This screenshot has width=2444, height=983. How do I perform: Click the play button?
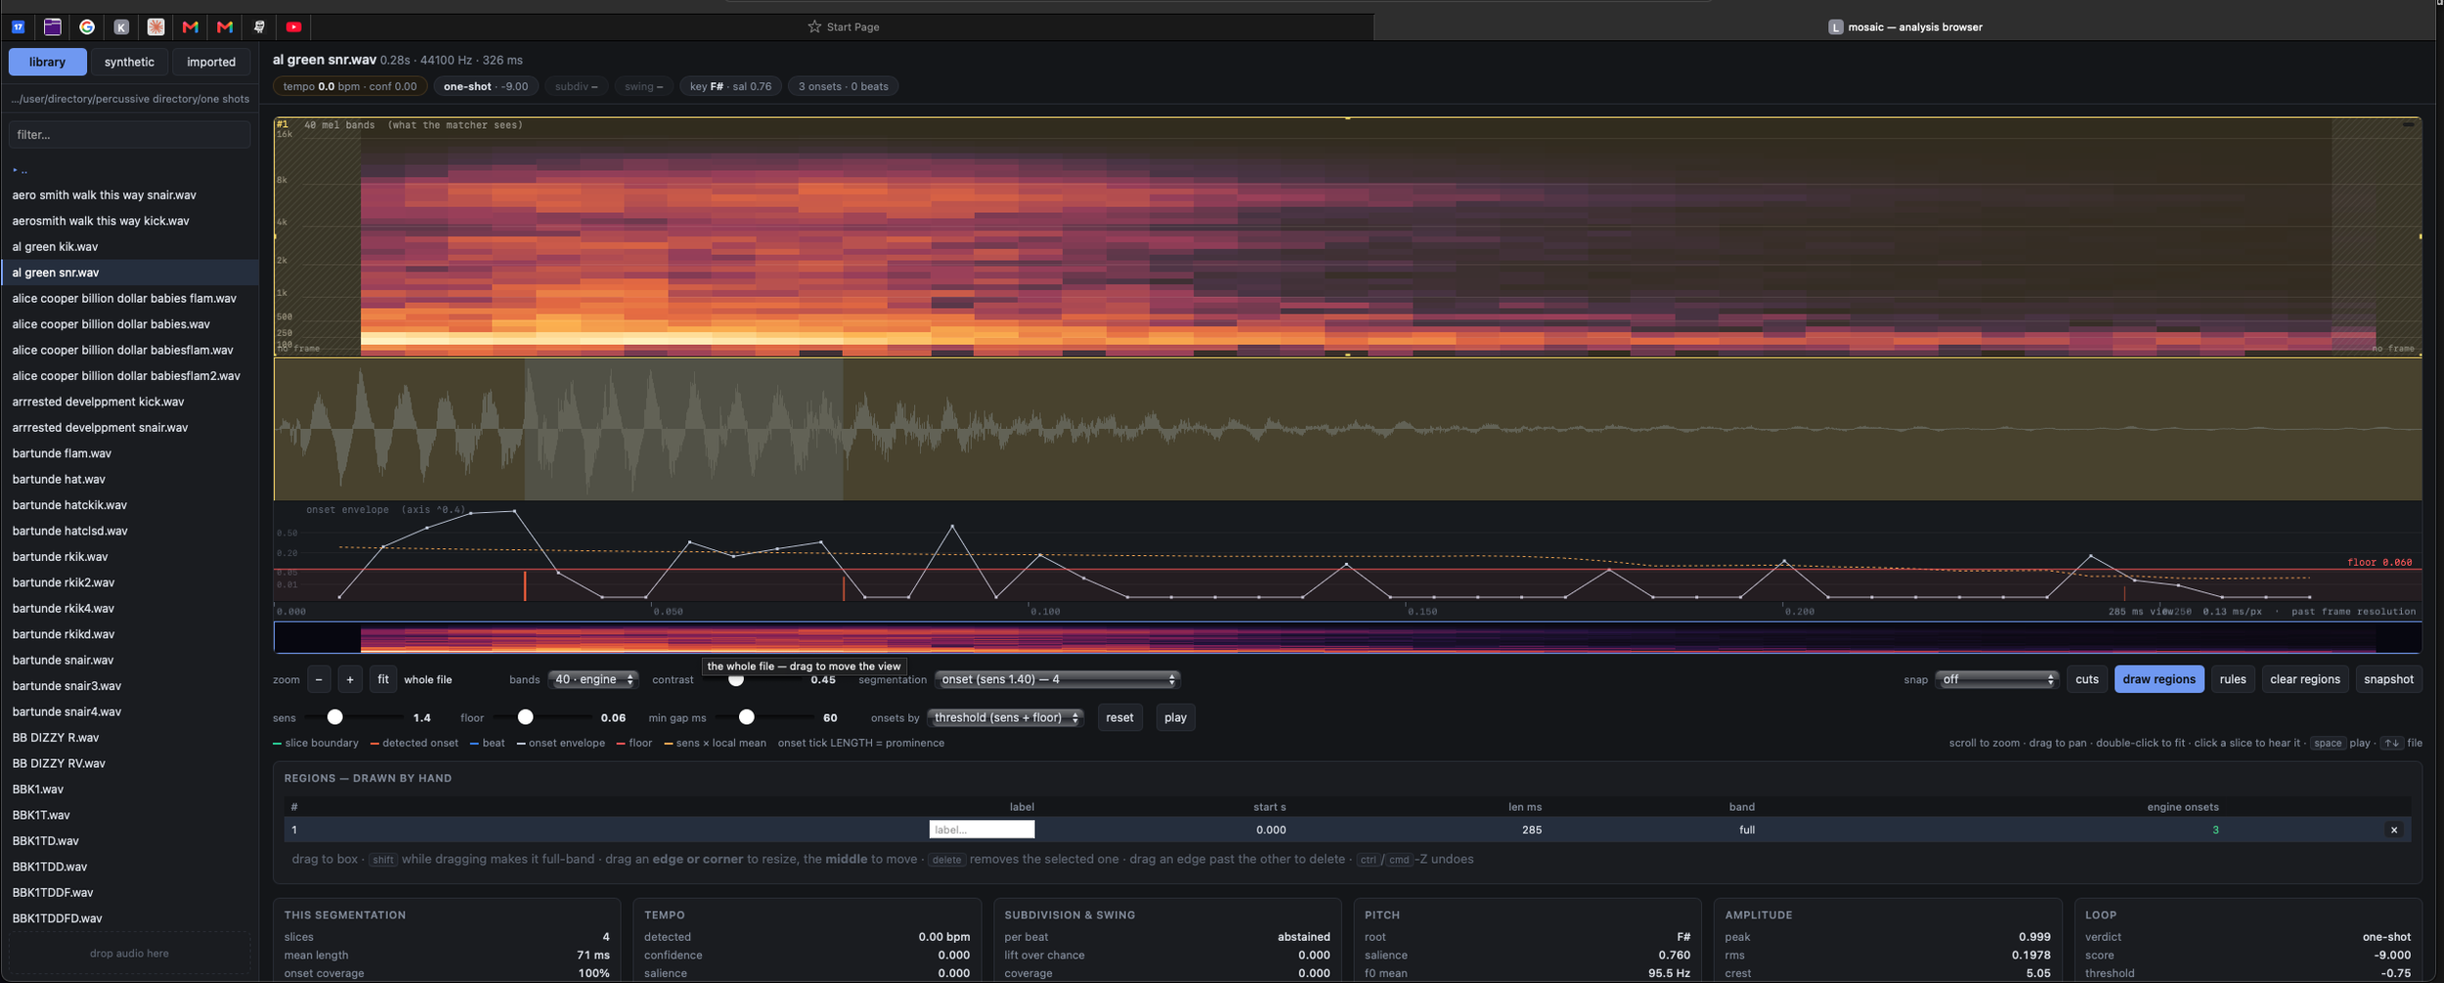(x=1175, y=717)
